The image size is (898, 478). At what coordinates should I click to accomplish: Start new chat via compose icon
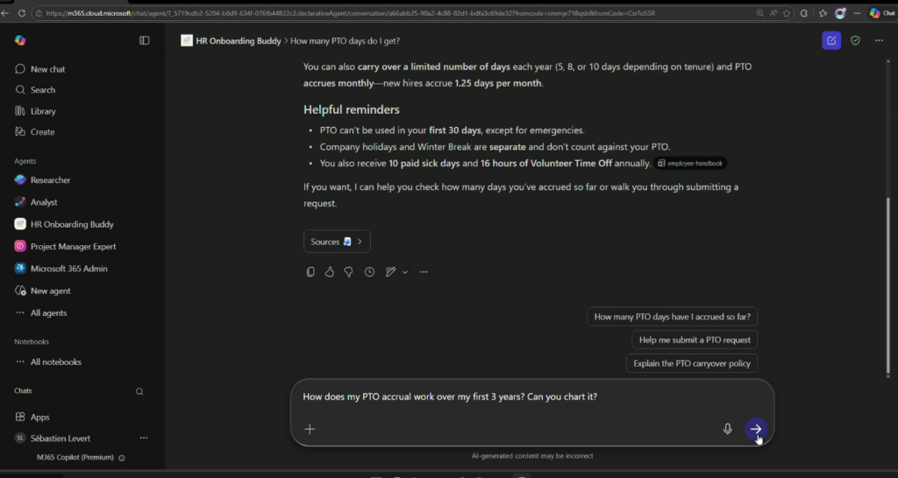coord(831,40)
